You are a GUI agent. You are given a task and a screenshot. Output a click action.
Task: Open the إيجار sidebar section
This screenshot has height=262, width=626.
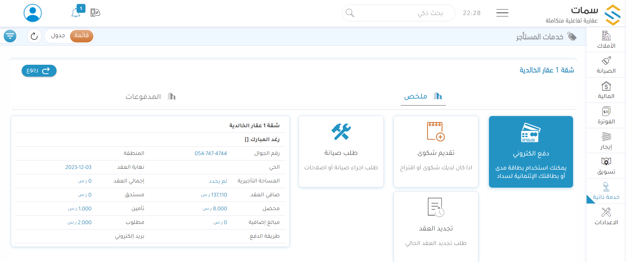[606, 141]
